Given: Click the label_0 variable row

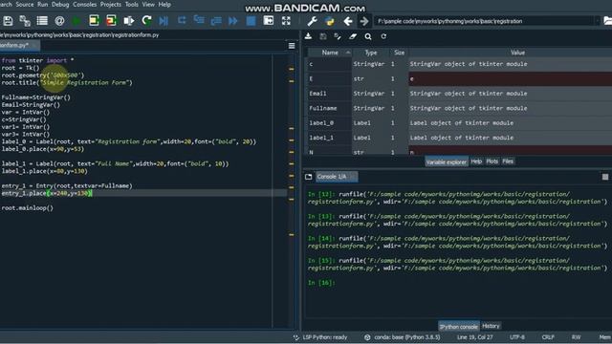Looking at the screenshot, I should coord(459,123).
